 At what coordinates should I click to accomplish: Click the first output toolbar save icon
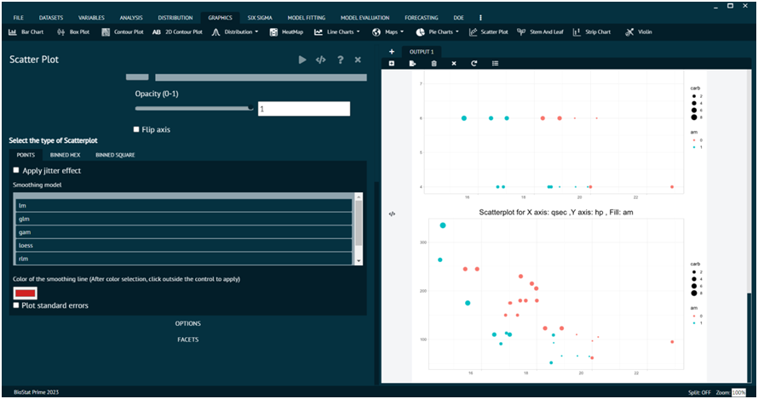(x=392, y=63)
